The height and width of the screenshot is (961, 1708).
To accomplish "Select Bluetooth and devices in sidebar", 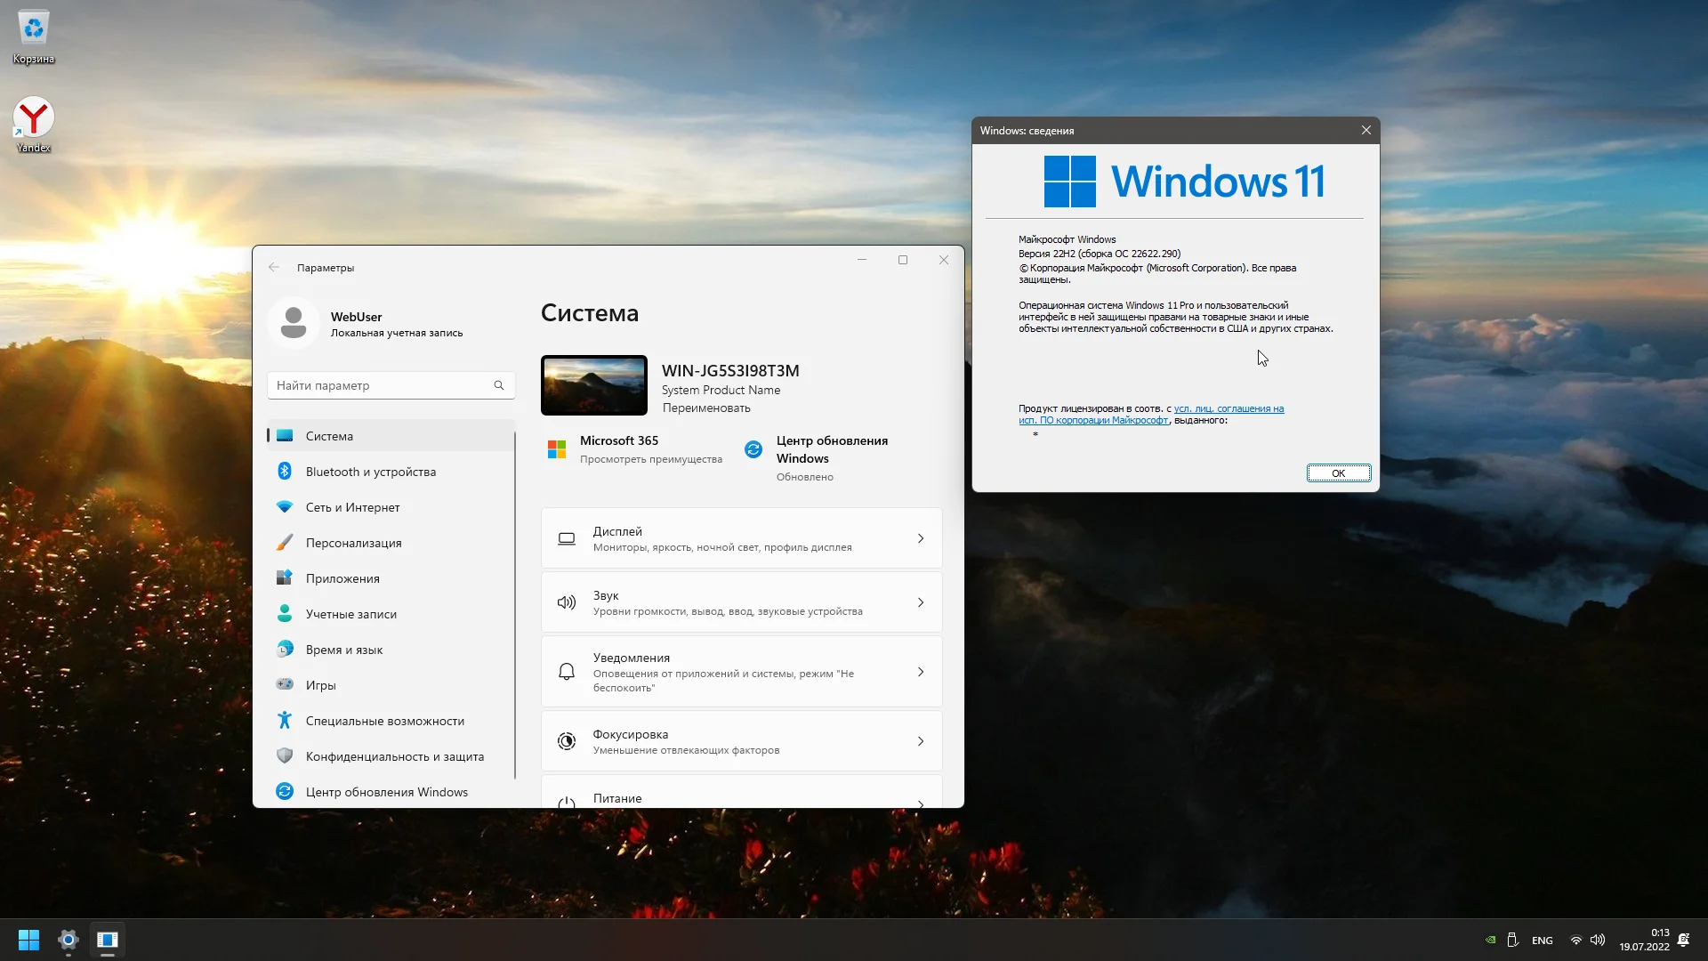I will (x=370, y=472).
